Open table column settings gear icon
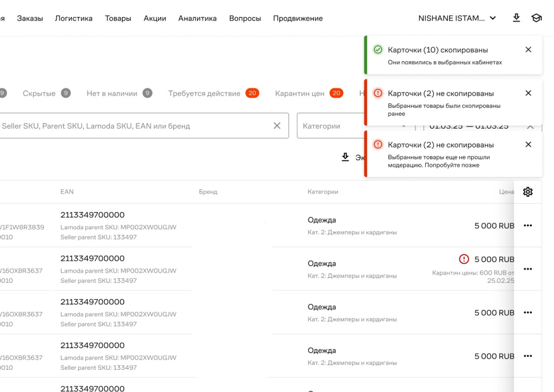The image size is (554, 392). 528,192
